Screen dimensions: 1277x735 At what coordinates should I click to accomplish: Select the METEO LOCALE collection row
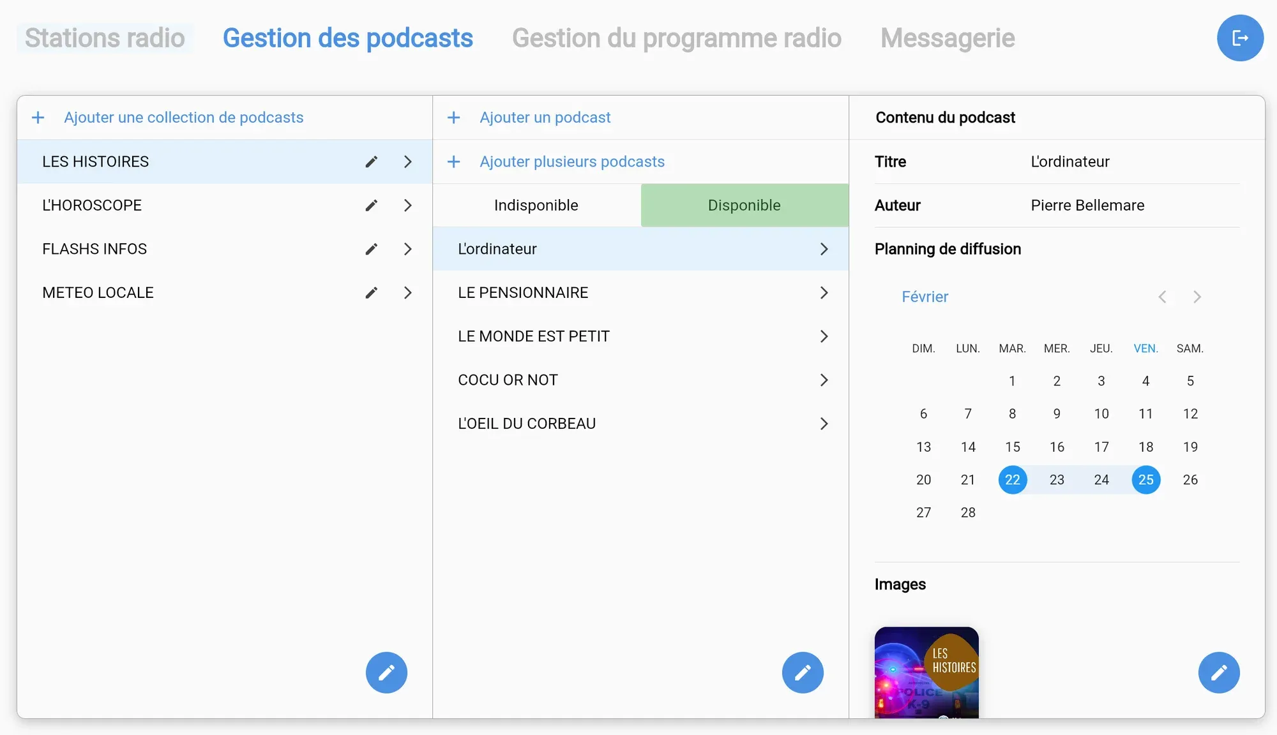225,293
